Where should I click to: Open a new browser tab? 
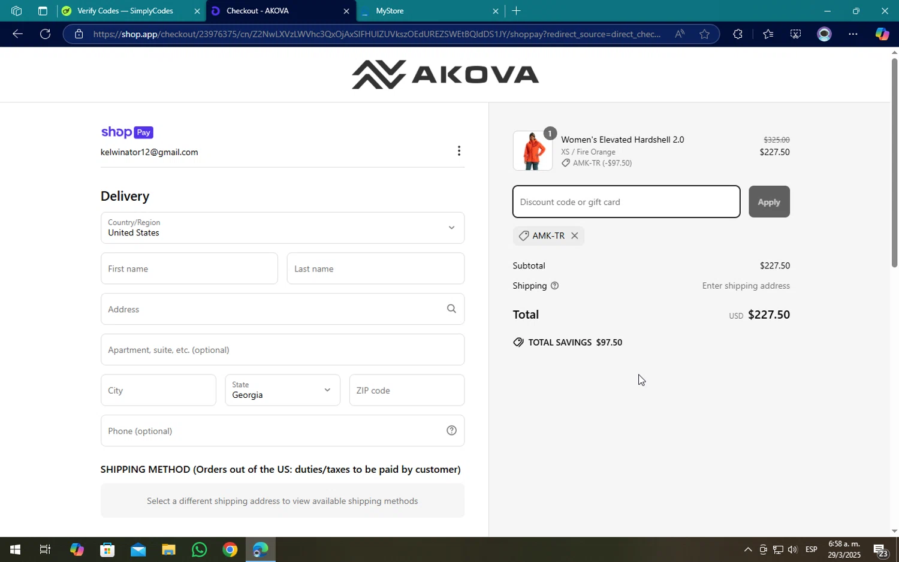[516, 11]
